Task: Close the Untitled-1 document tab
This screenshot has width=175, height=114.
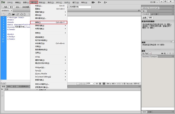Action: [11, 10]
